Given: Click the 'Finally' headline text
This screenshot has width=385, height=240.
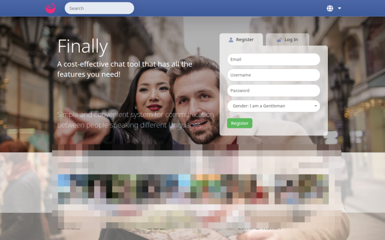Looking at the screenshot, I should pyautogui.click(x=83, y=46).
